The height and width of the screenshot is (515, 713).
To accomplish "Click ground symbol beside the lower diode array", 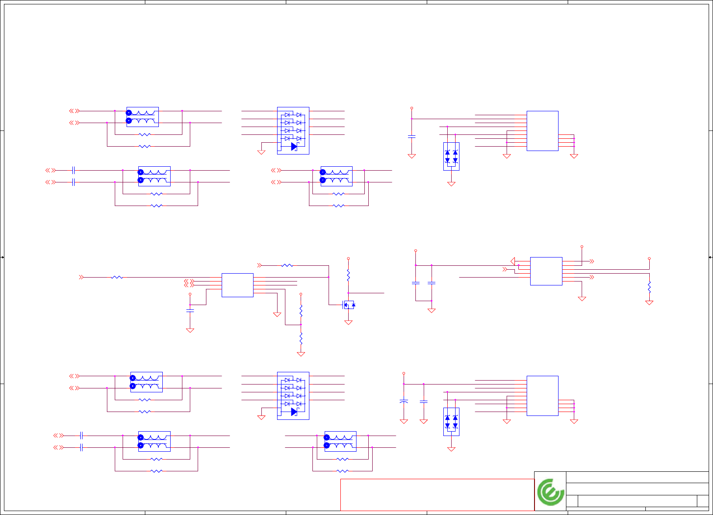I will point(261,417).
